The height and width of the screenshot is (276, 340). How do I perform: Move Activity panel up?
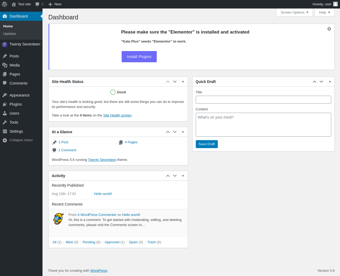[168, 176]
